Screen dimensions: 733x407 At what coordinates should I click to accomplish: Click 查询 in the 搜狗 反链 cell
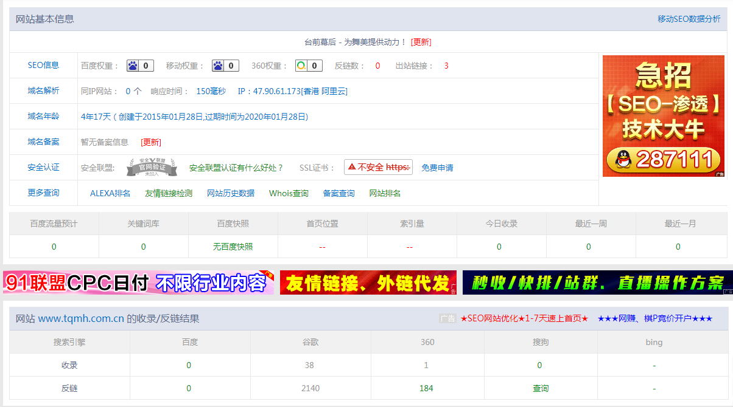point(541,388)
